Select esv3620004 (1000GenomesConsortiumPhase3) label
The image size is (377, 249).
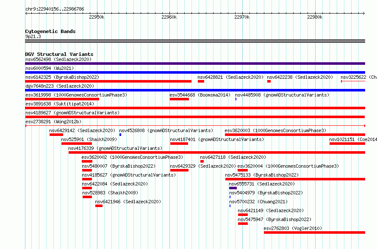288,166
